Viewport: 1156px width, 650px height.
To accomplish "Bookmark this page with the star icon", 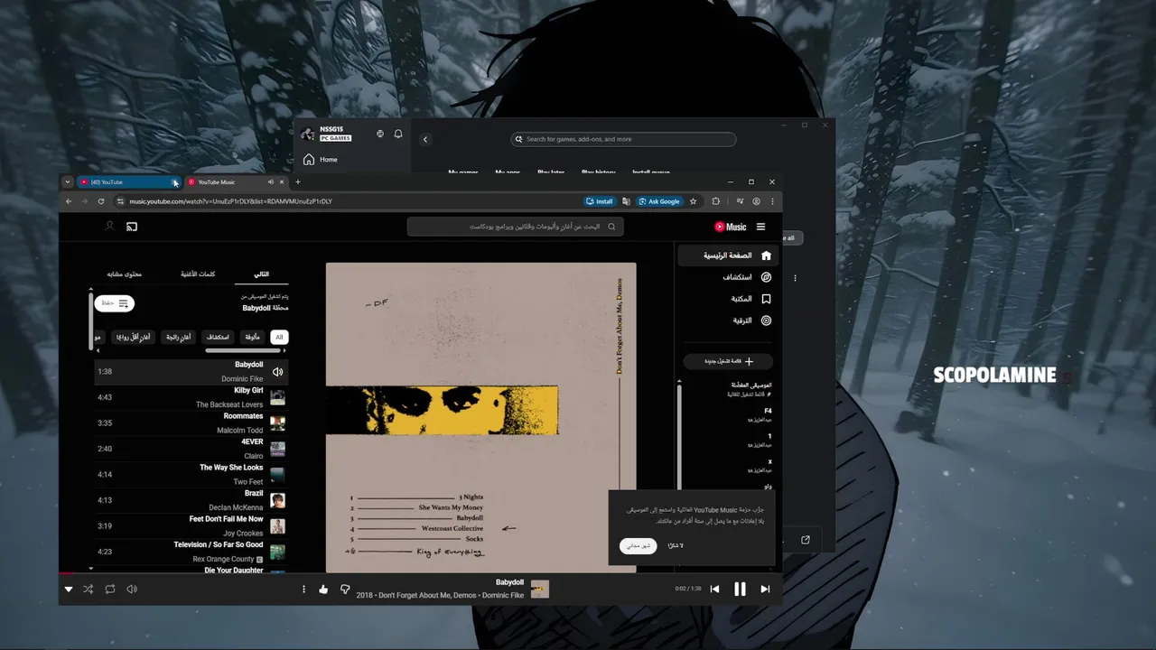I will [693, 201].
